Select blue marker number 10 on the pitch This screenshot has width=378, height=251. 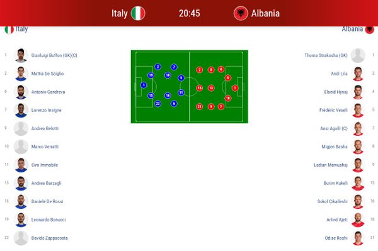coord(168,75)
